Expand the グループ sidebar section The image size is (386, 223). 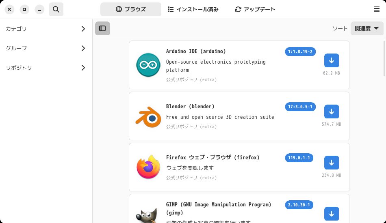pyautogui.click(x=46, y=48)
